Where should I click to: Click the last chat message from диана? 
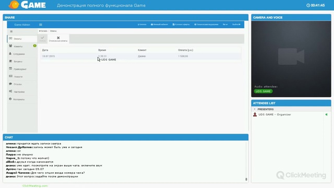coord(42,177)
